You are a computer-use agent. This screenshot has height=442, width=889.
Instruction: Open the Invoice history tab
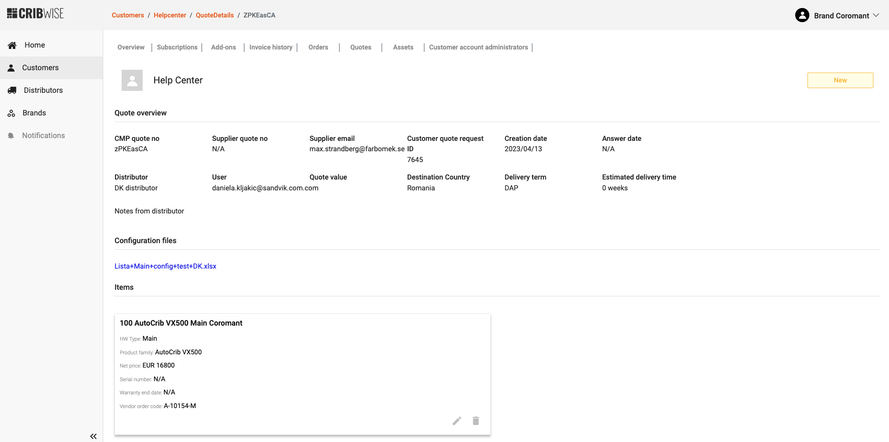[x=271, y=47]
